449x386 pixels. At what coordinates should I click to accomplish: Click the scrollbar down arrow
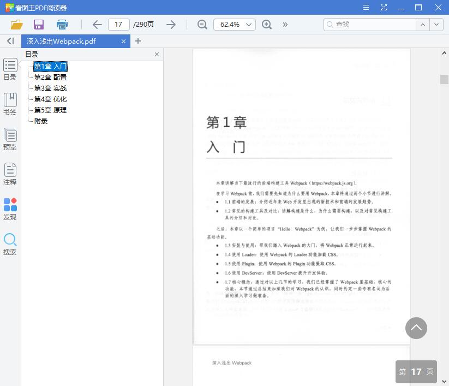click(x=444, y=382)
